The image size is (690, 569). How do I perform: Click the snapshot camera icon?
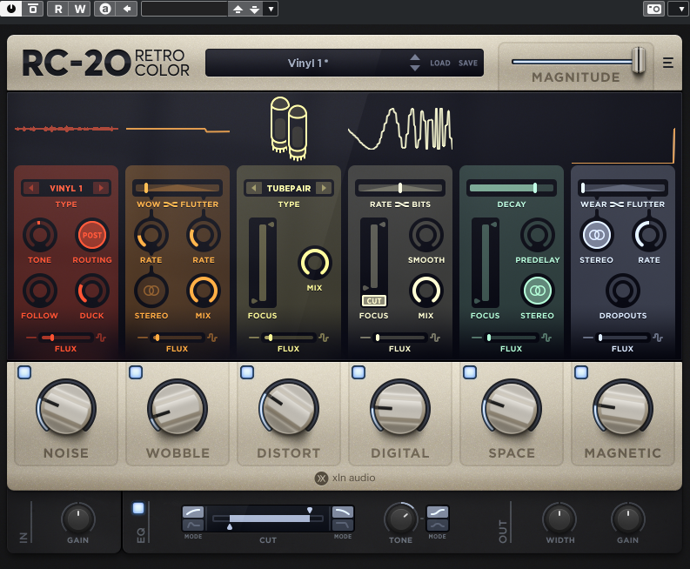coord(654,9)
